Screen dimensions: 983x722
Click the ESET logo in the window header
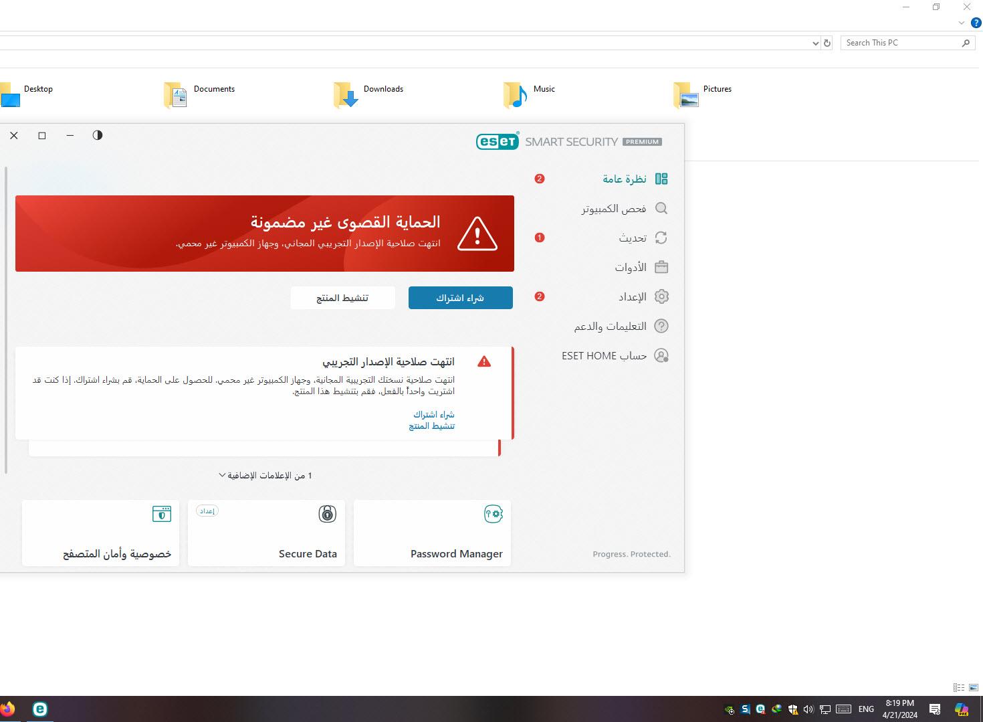[x=497, y=141]
